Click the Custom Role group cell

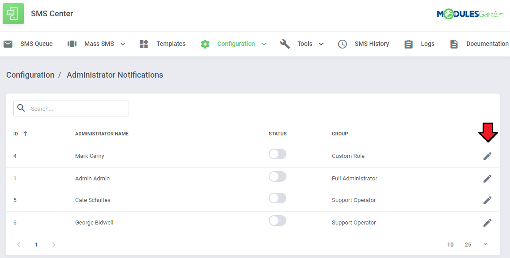point(348,156)
